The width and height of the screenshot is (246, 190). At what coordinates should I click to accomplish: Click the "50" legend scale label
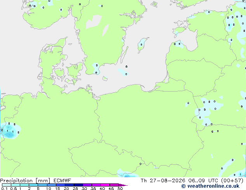120,188
